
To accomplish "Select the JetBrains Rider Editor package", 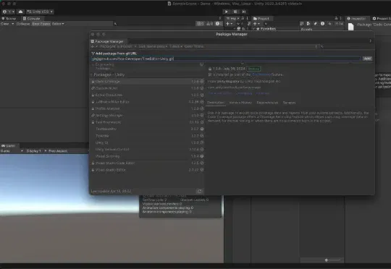I will [x=148, y=102].
